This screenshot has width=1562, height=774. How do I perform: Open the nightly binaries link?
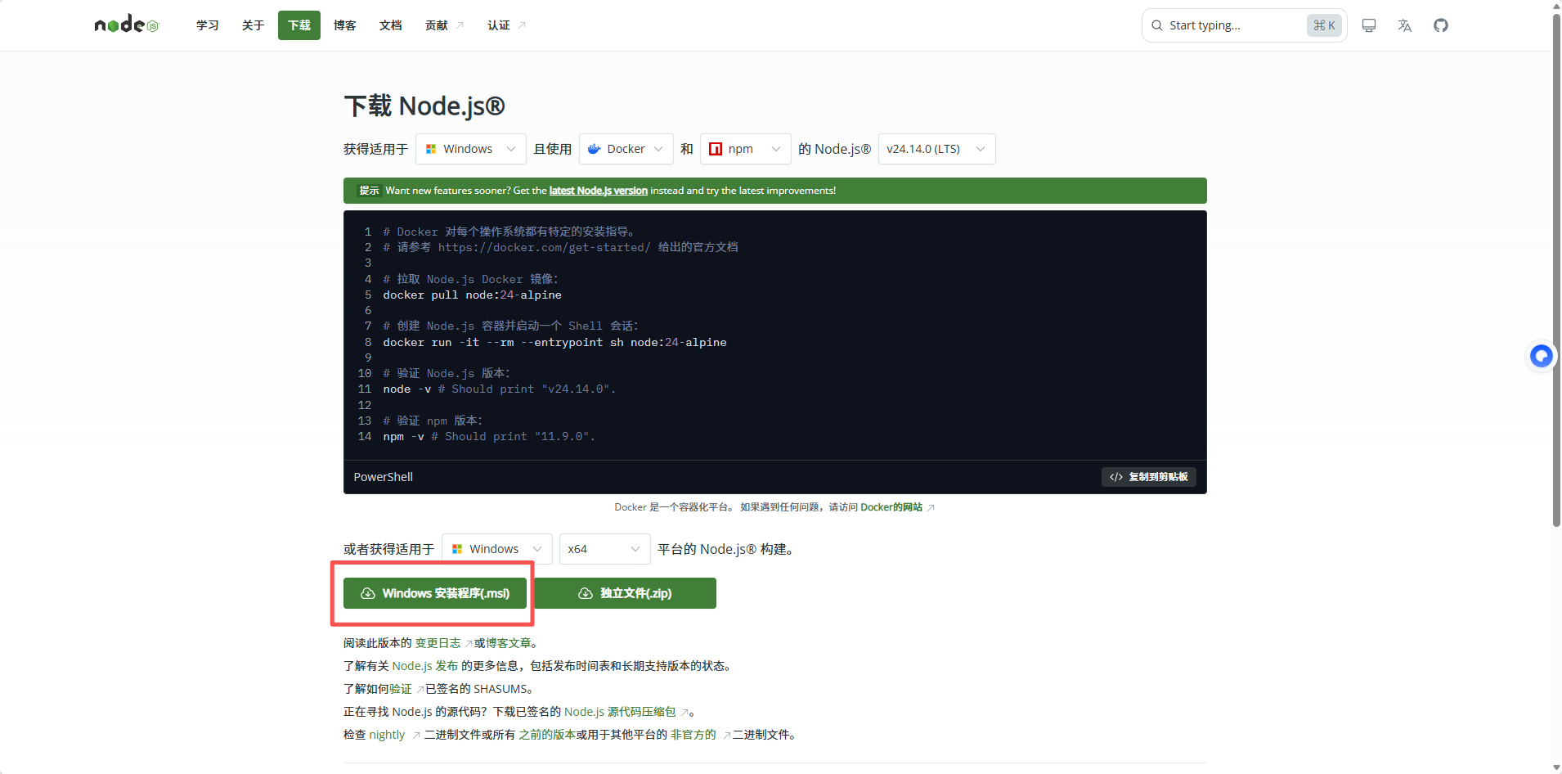(387, 735)
